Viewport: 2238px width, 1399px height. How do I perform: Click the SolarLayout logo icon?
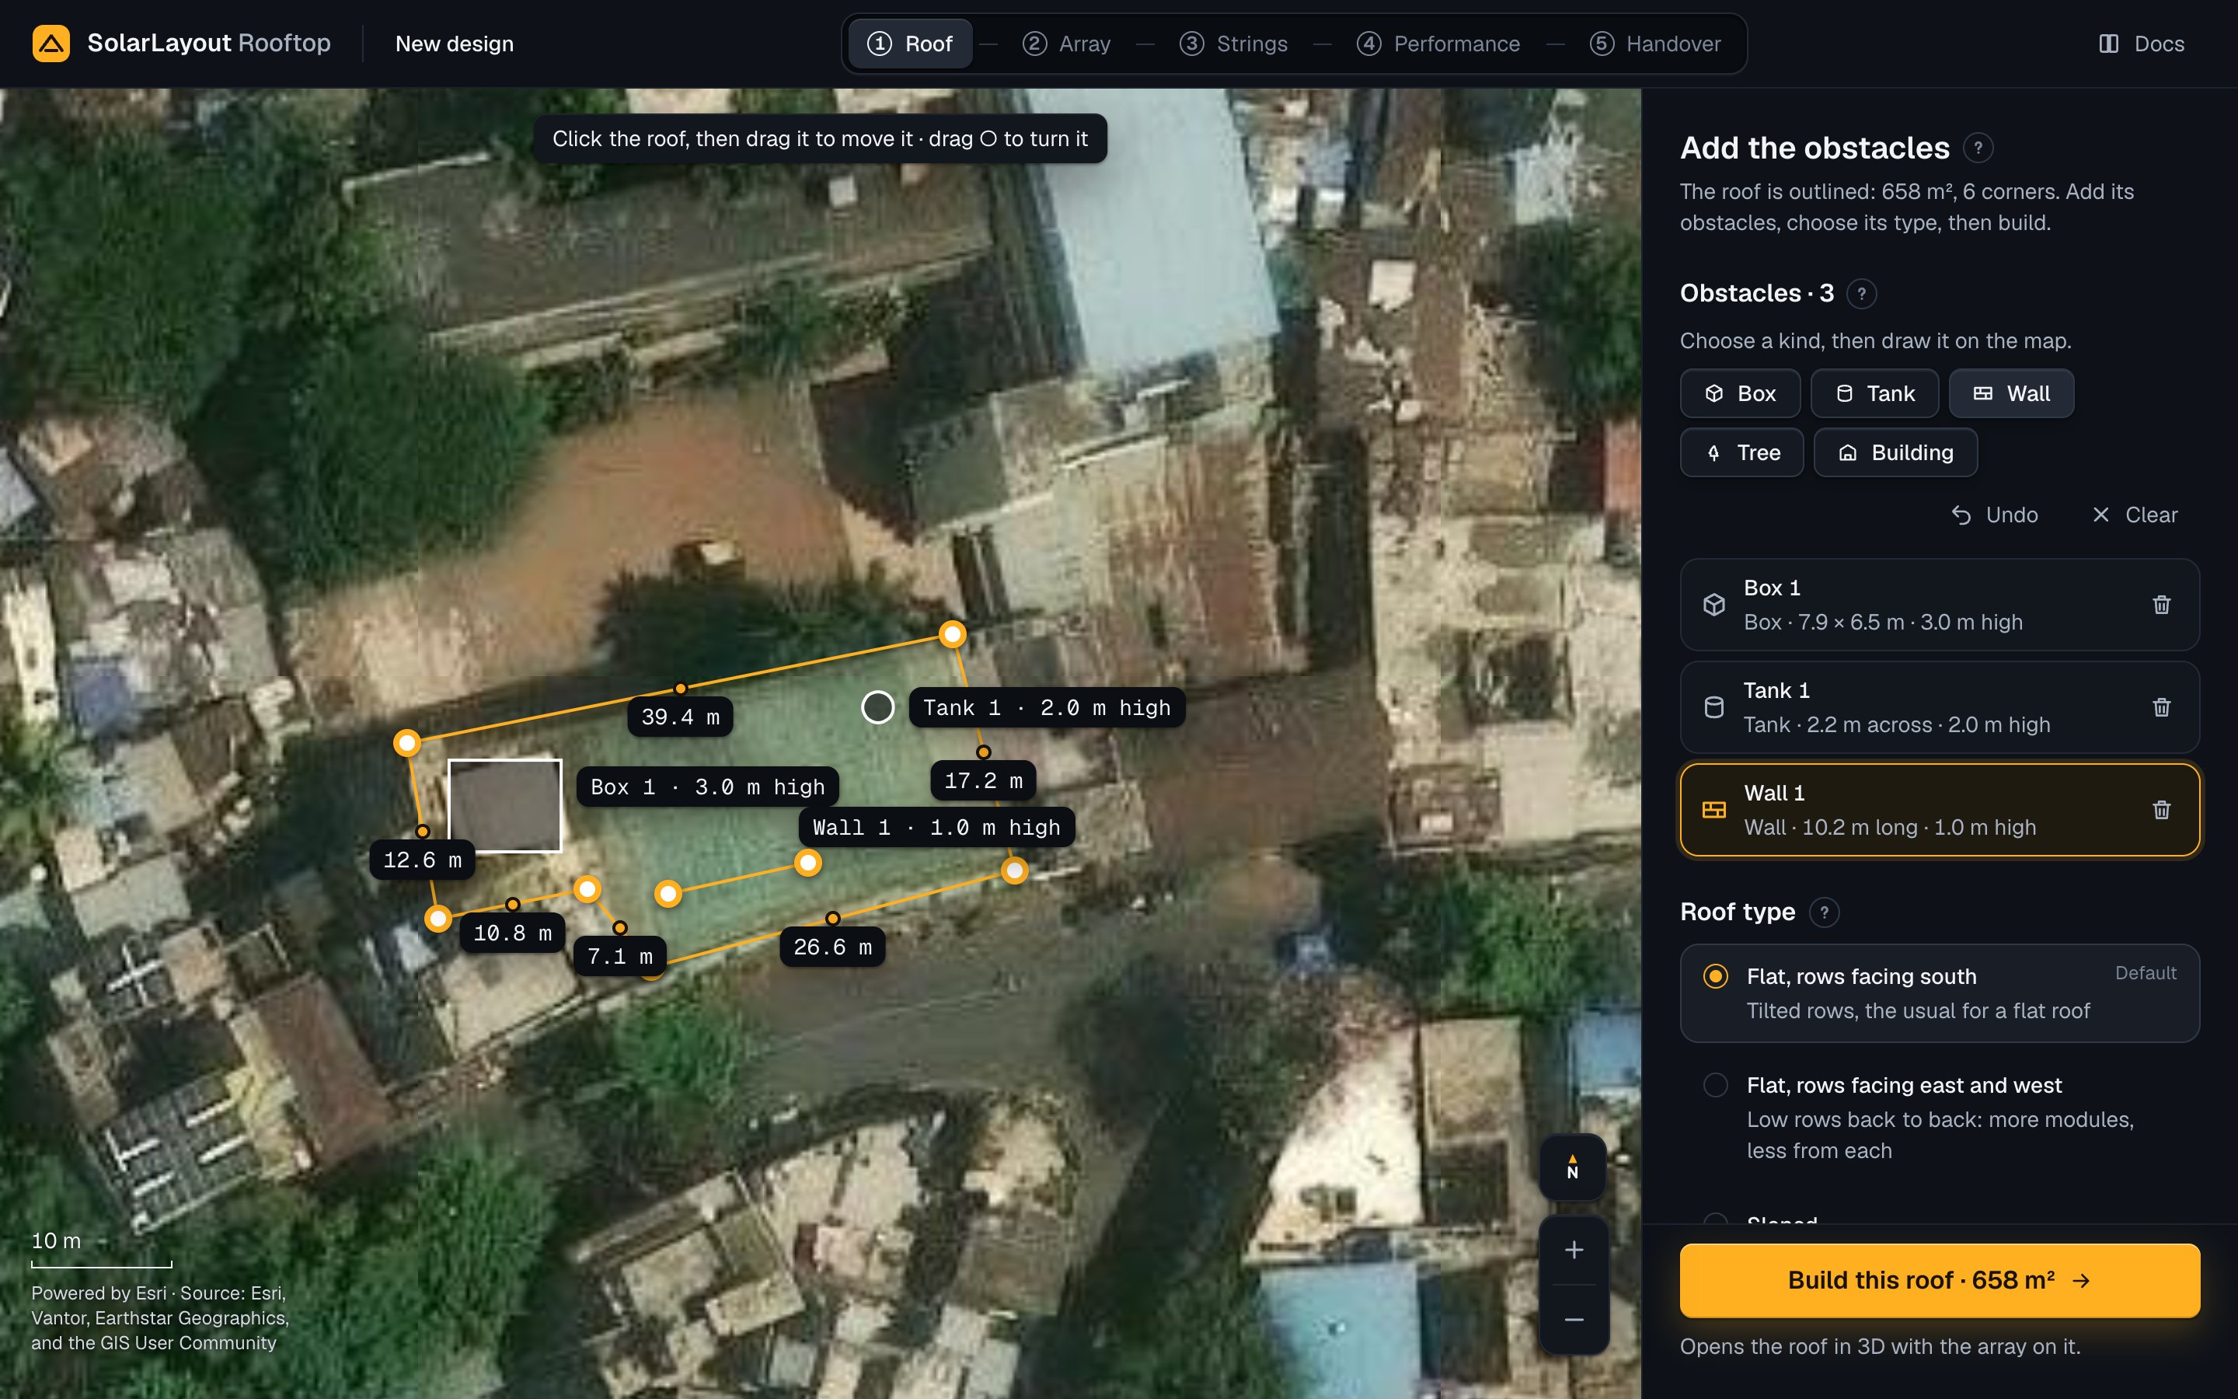51,44
